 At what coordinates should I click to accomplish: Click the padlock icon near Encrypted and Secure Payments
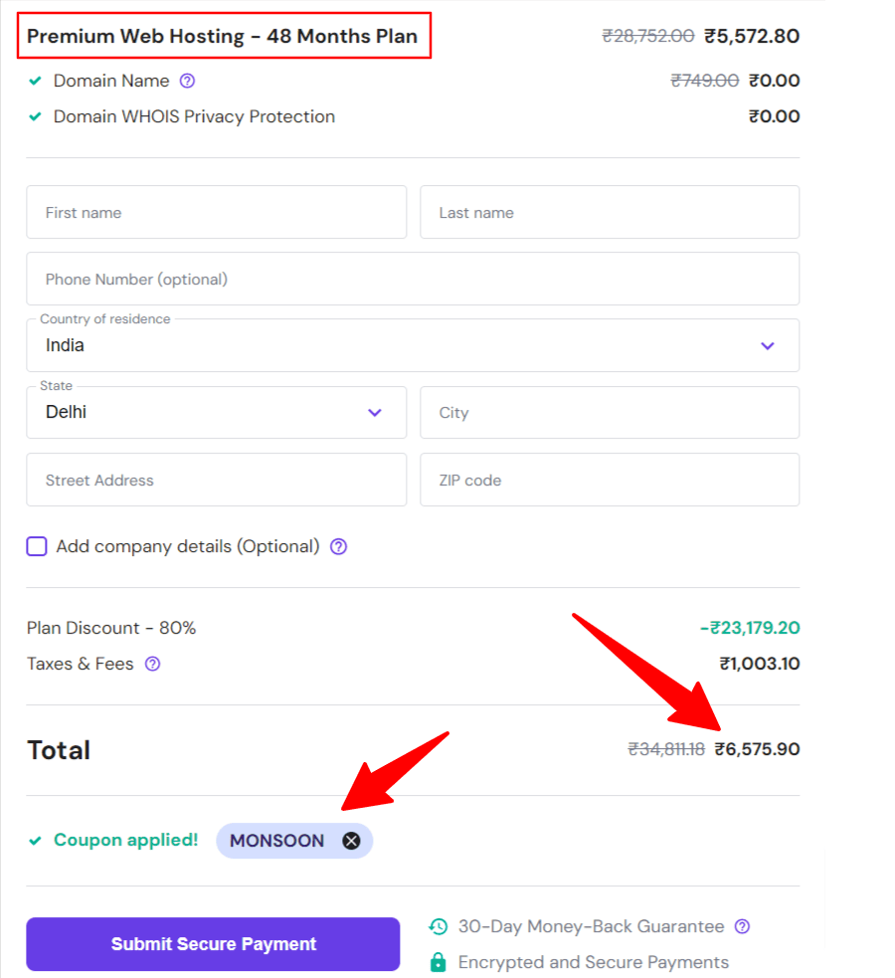tap(438, 962)
